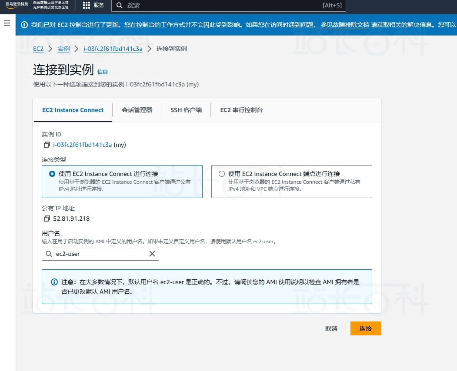Switch to the SSH 客户端 tab

pyautogui.click(x=186, y=110)
